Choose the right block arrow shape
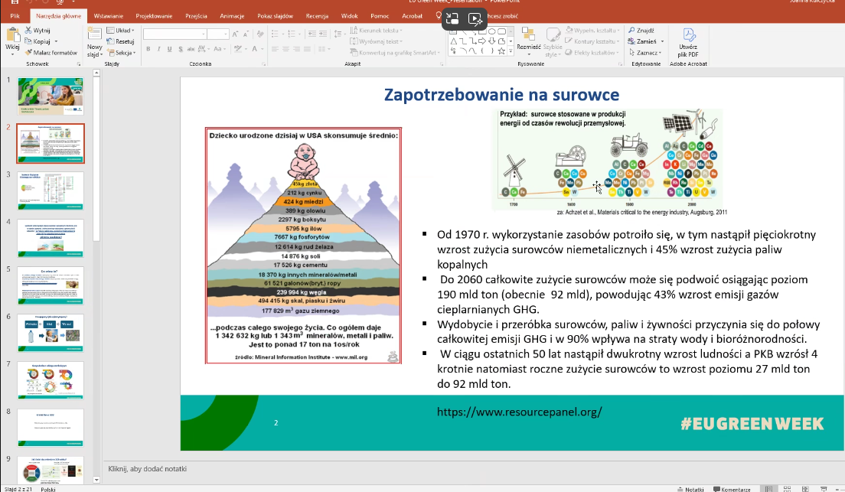Image resolution: width=845 pixels, height=492 pixels. 482,41
